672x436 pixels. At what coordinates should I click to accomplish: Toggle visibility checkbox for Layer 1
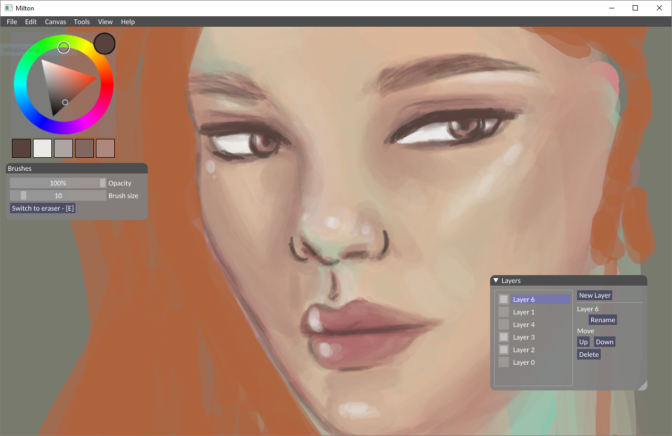tap(504, 312)
